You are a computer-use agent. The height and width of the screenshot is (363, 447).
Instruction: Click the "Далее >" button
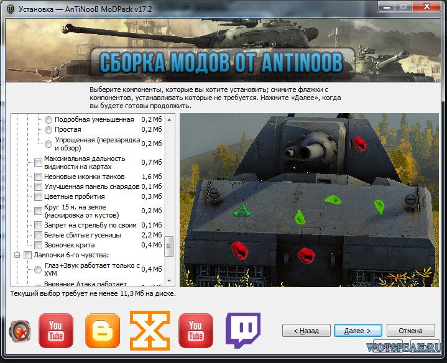pyautogui.click(x=357, y=331)
